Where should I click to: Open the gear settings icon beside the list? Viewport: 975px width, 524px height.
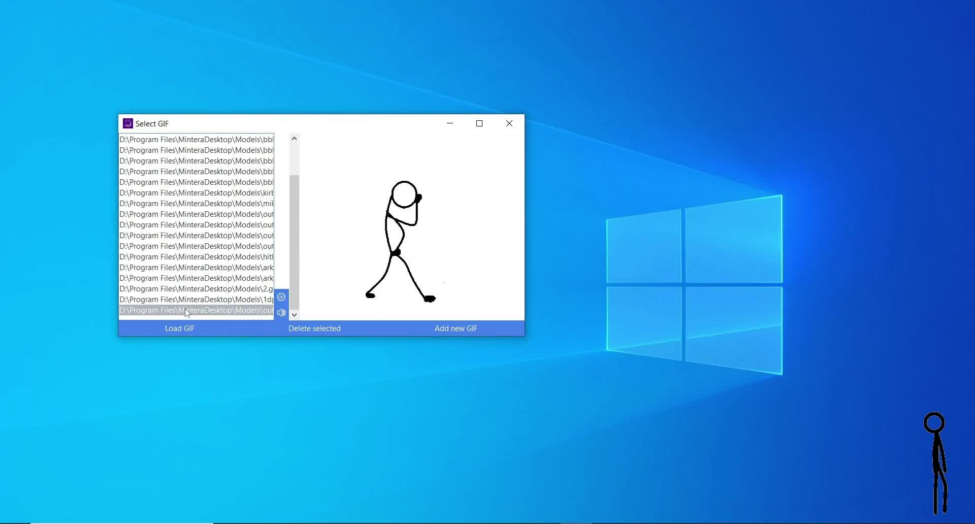(281, 297)
